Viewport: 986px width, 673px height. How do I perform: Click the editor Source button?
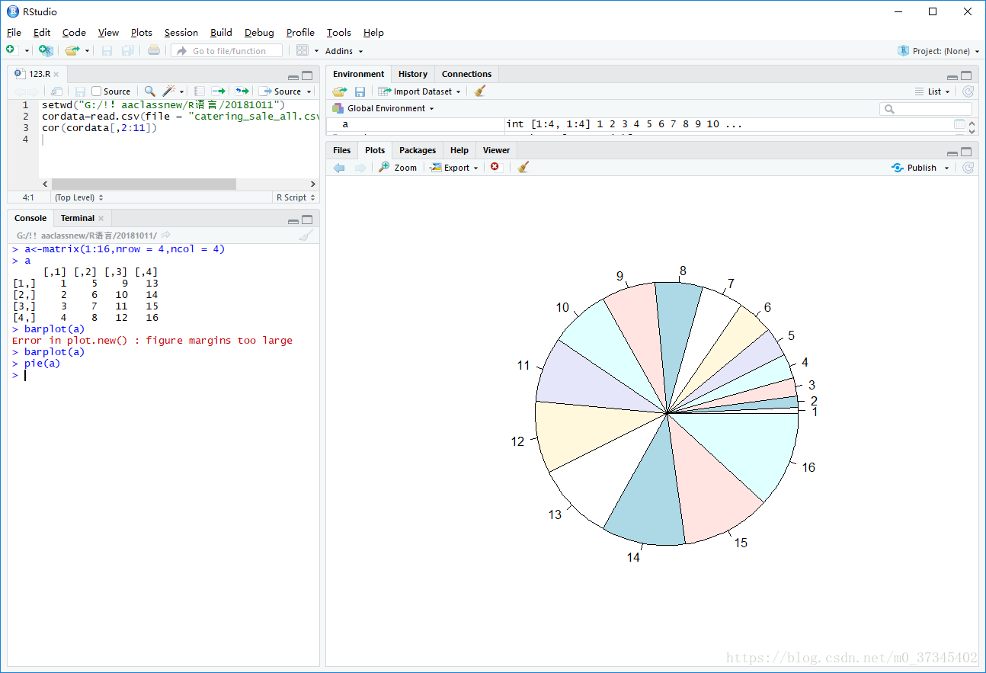tap(280, 91)
